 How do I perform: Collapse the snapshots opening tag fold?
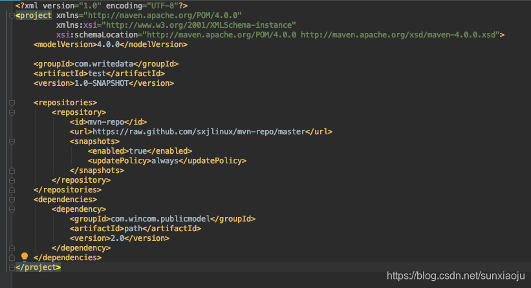(x=12, y=141)
